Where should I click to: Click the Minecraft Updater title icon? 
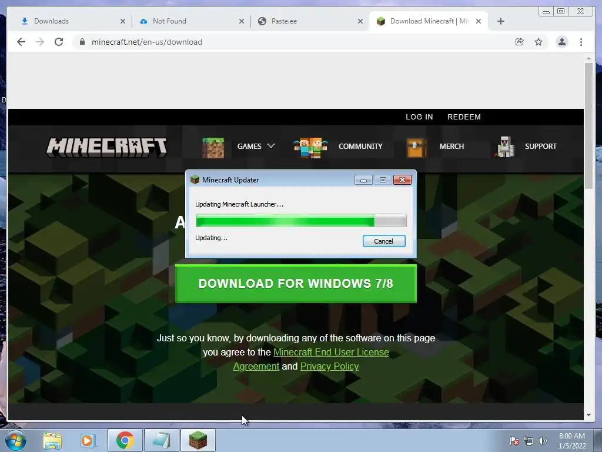195,180
